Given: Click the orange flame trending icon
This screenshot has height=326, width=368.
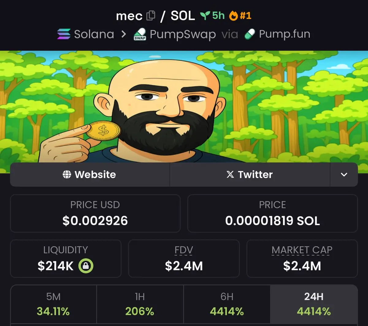Looking at the screenshot, I should [234, 16].
